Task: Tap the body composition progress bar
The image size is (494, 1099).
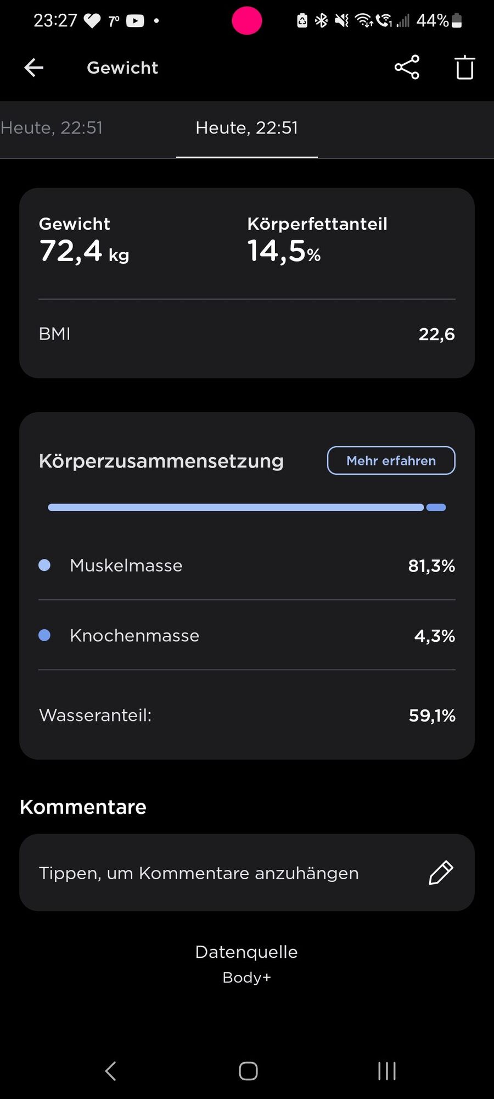Action: (x=247, y=507)
